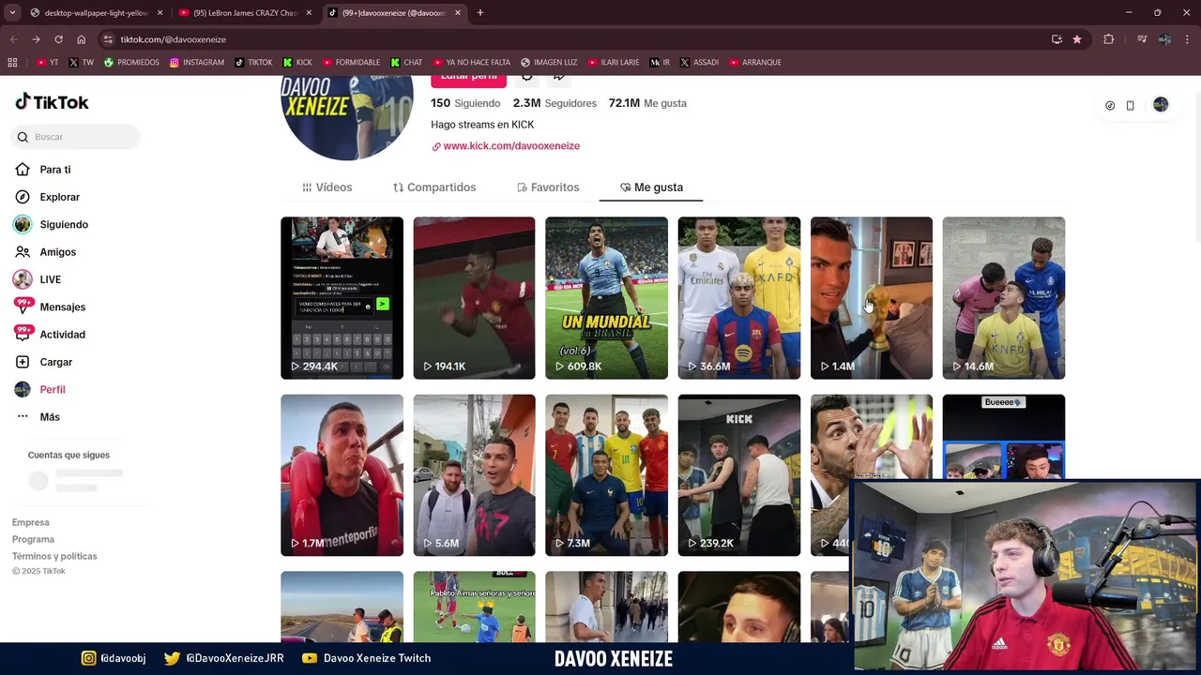Switch to the Videos tab
The image size is (1201, 675).
click(x=327, y=187)
